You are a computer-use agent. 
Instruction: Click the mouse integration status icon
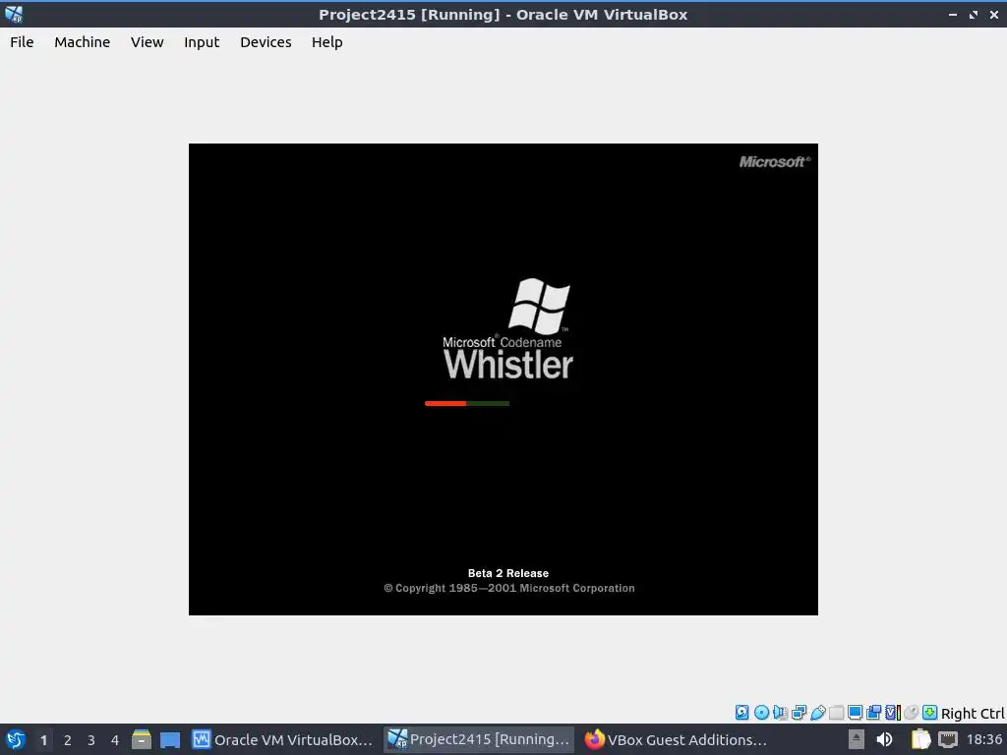911,712
